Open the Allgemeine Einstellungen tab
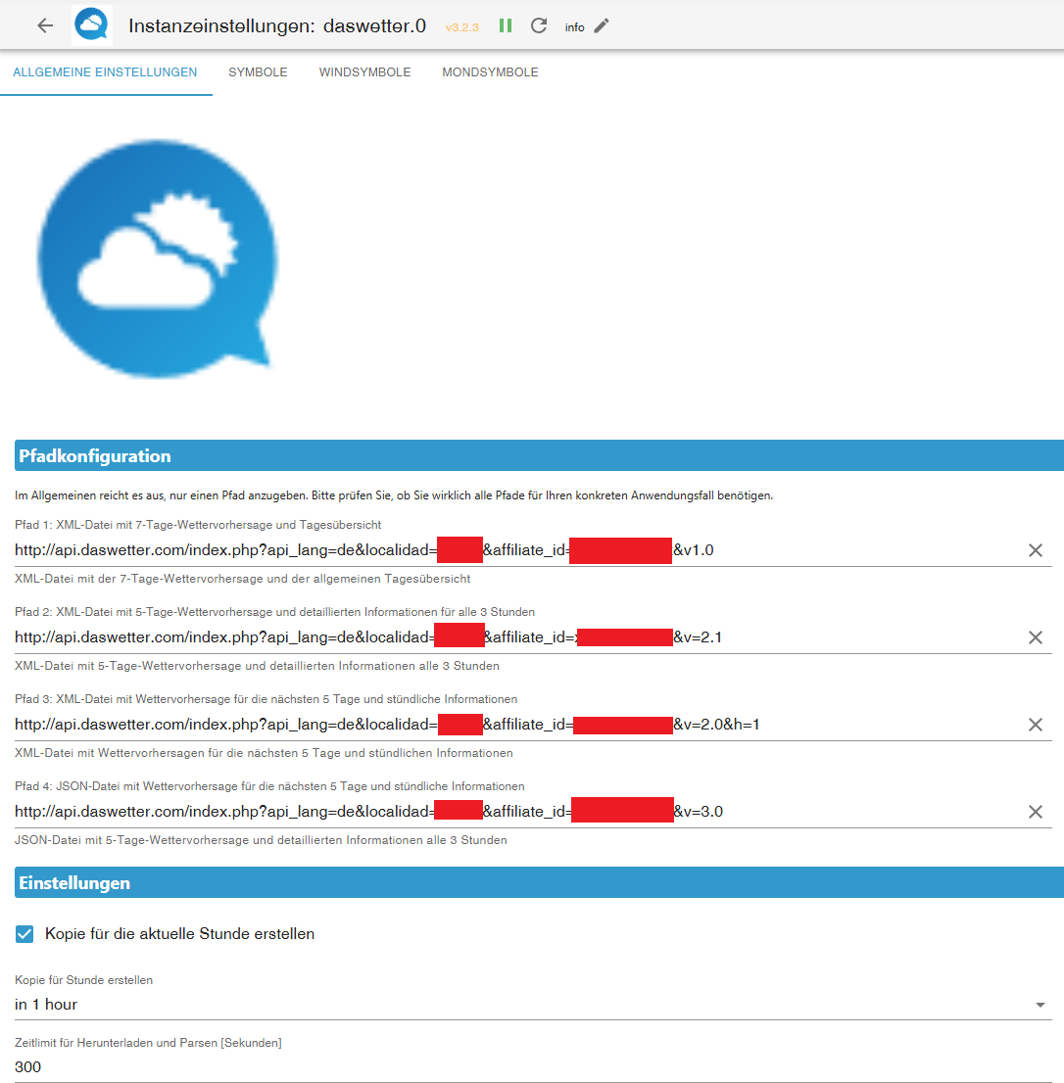This screenshot has height=1083, width=1064. pyautogui.click(x=105, y=72)
